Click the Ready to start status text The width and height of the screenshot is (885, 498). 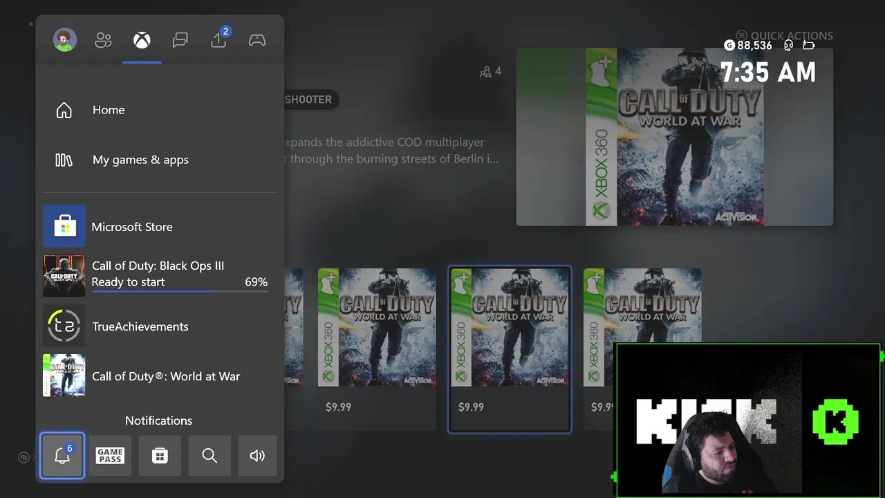pos(128,282)
